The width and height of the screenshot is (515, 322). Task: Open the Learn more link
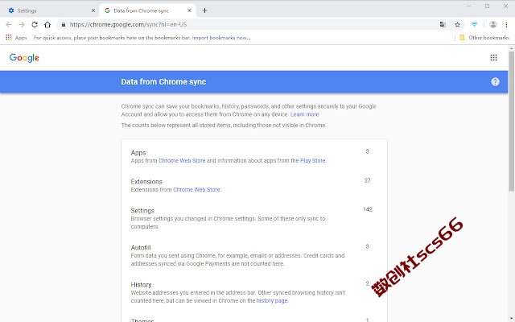click(304, 114)
